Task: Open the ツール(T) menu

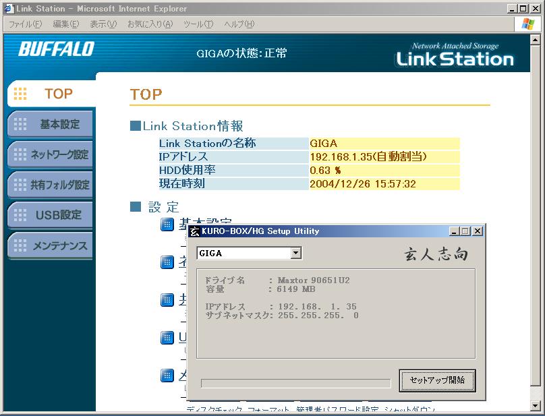Action: click(198, 24)
